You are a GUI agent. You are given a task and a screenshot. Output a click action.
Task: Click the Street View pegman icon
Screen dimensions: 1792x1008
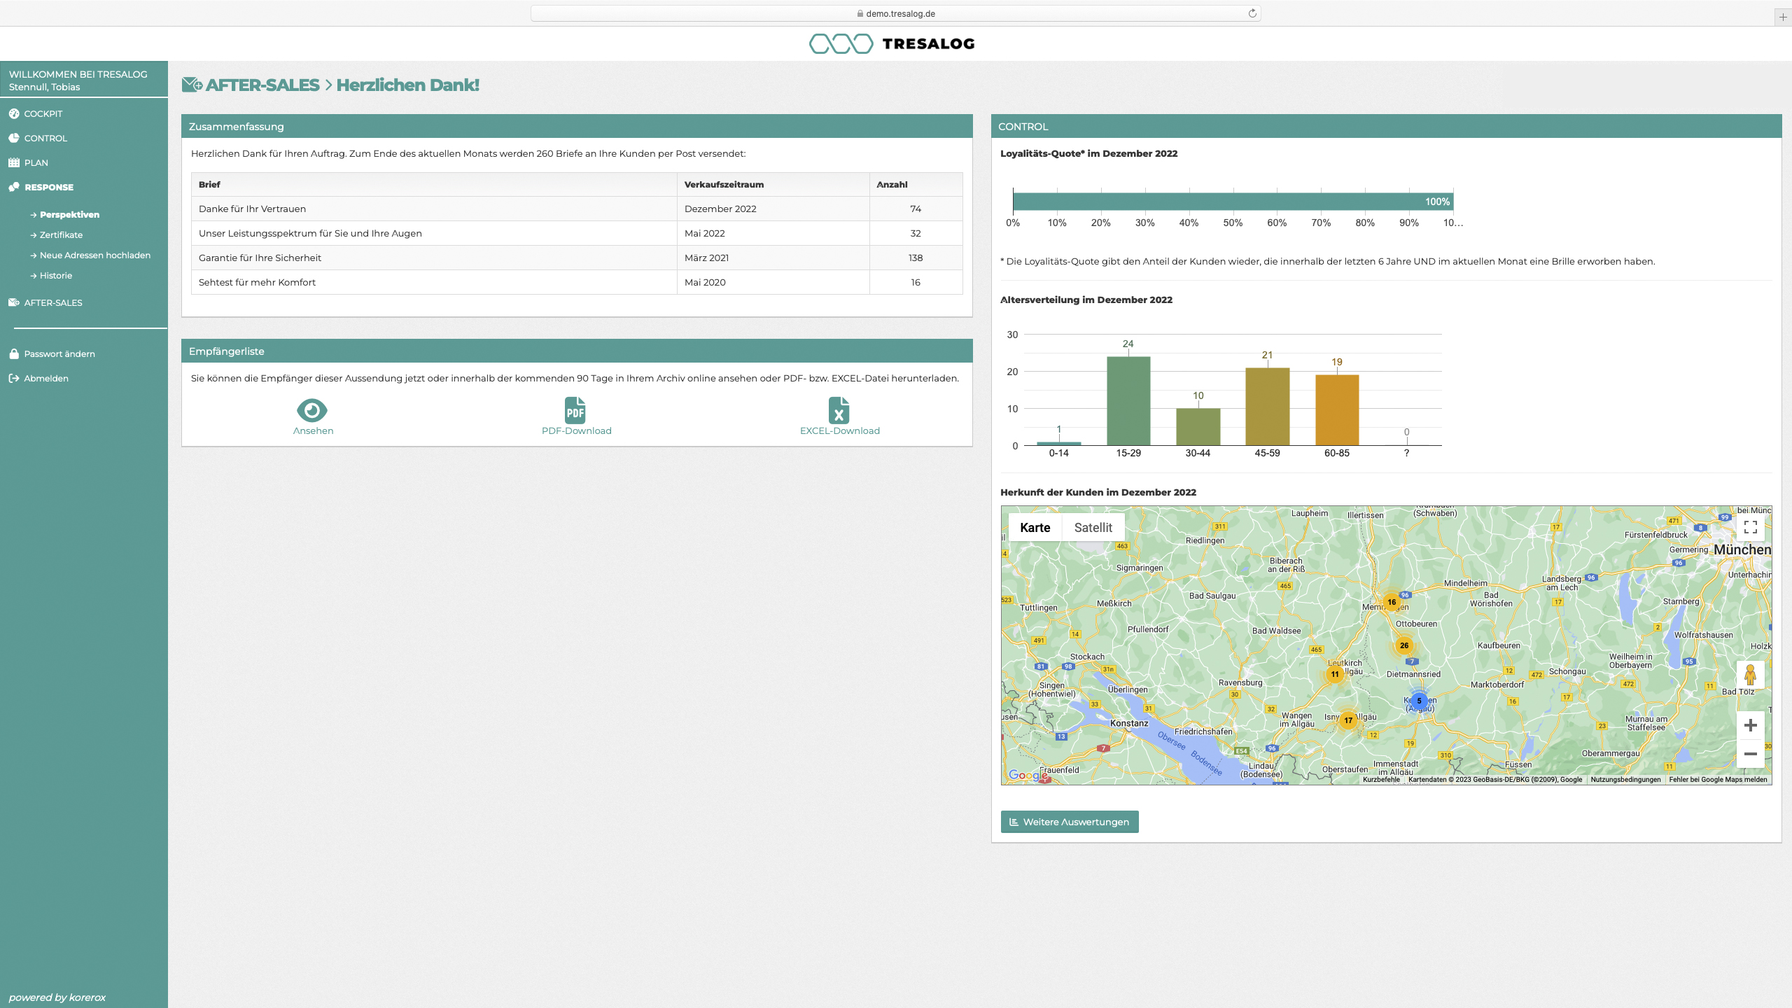1750,675
